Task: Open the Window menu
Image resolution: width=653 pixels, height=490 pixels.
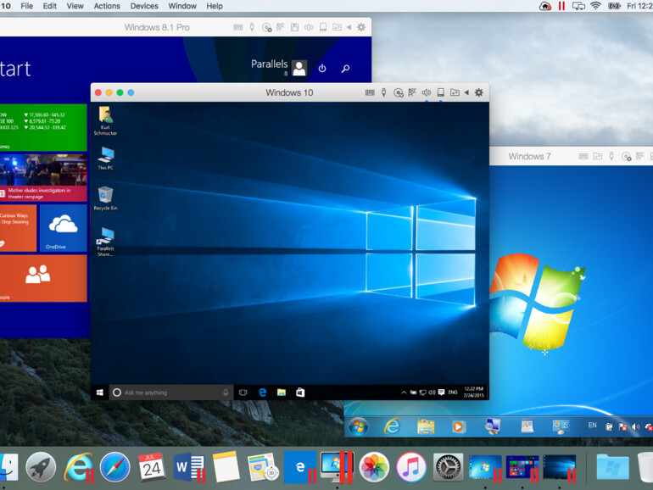Action: 182,6
